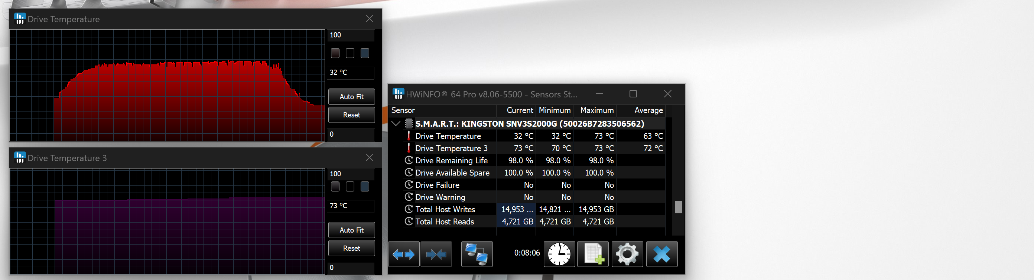This screenshot has height=280, width=1034.
Task: Click the maximum value field 100 in Drive Temperature 3 window
Action: click(351, 174)
